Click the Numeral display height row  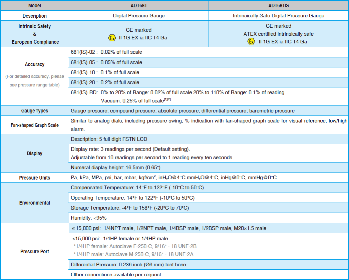tap(117, 168)
